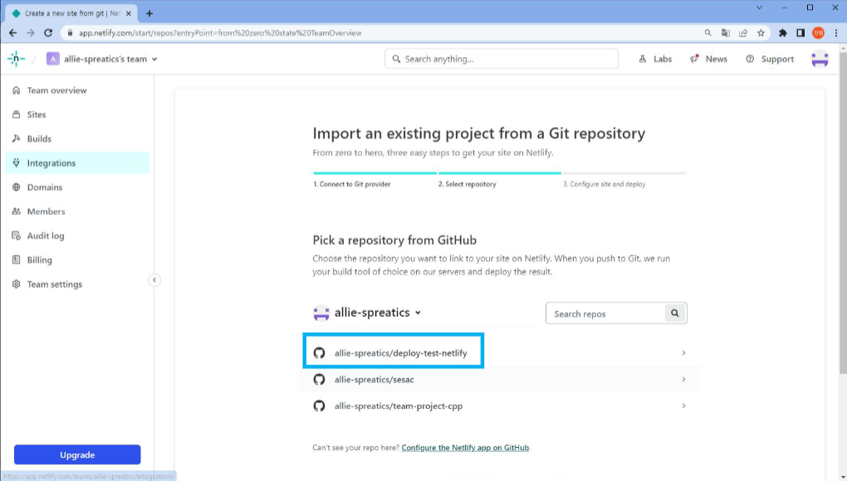This screenshot has height=481, width=847.
Task: Open Billing in the sidebar
Action: tap(77, 260)
